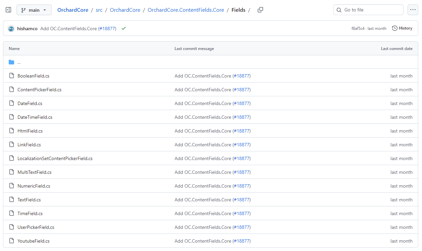Click last month date in LinkField.cs row
Viewport: 422px width, 251px height.
[x=401, y=145]
